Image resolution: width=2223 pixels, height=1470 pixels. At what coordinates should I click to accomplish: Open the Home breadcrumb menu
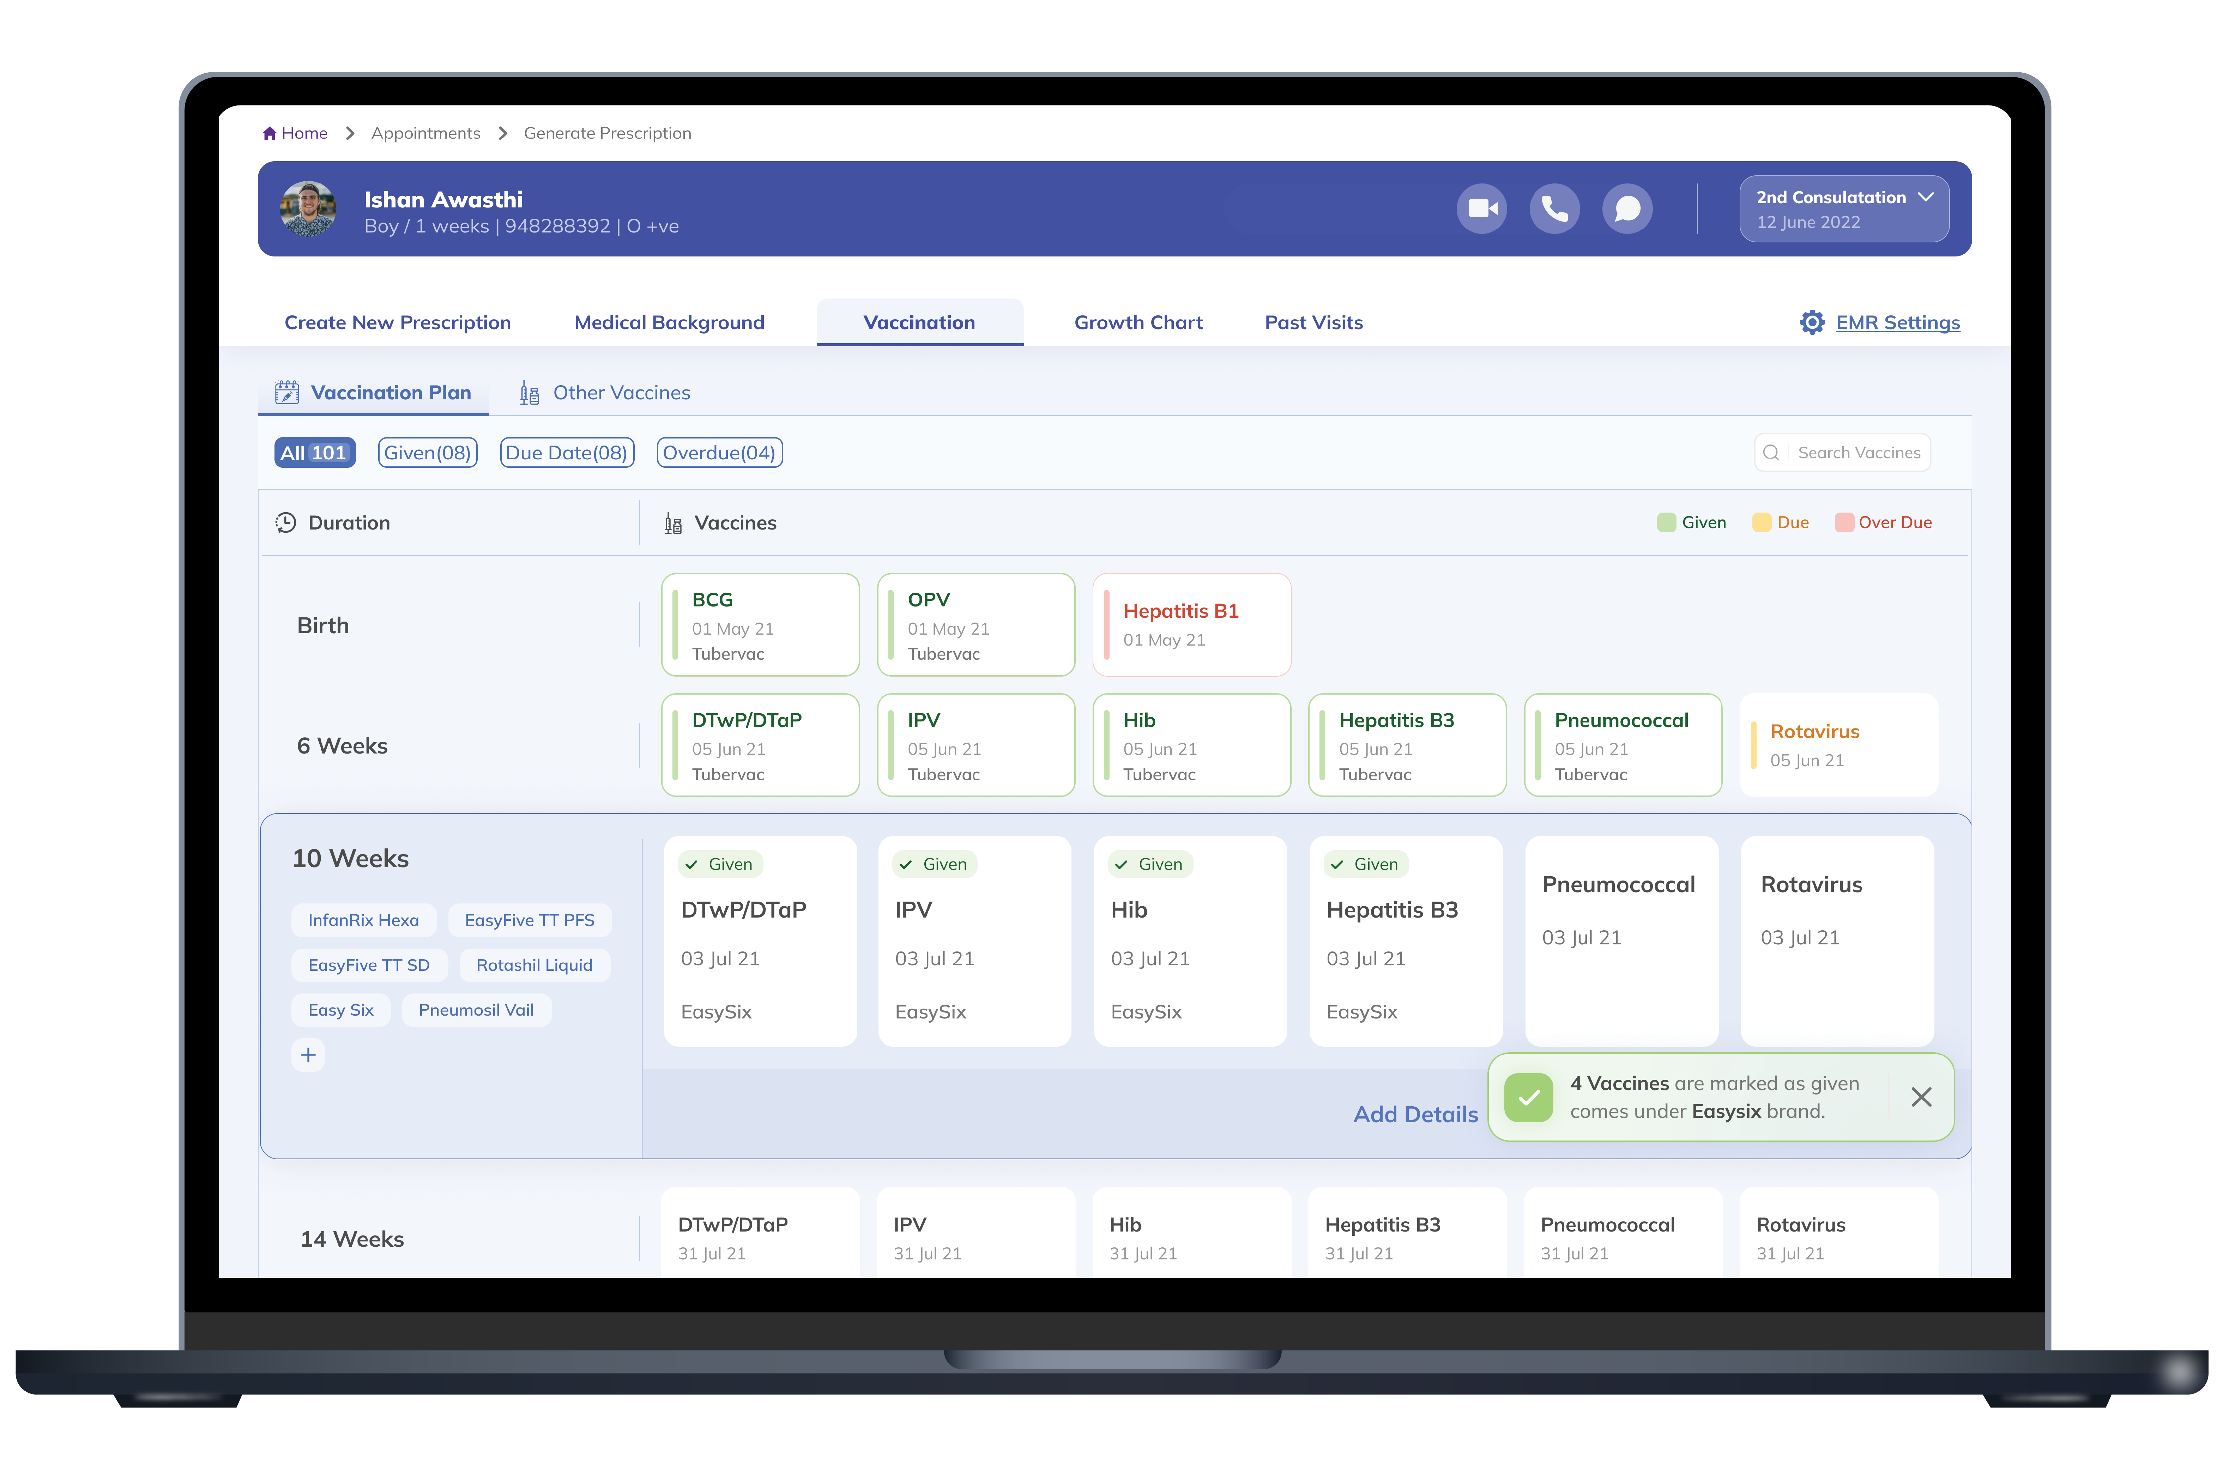[x=295, y=132]
